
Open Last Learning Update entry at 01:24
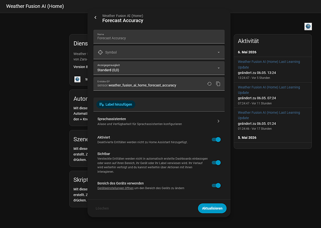pyautogui.click(x=269, y=115)
